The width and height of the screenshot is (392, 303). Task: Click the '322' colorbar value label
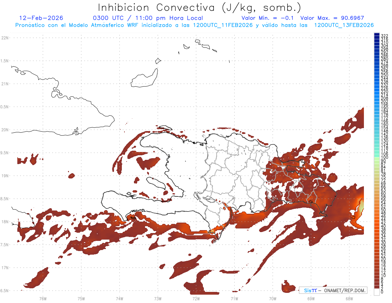click(384, 36)
